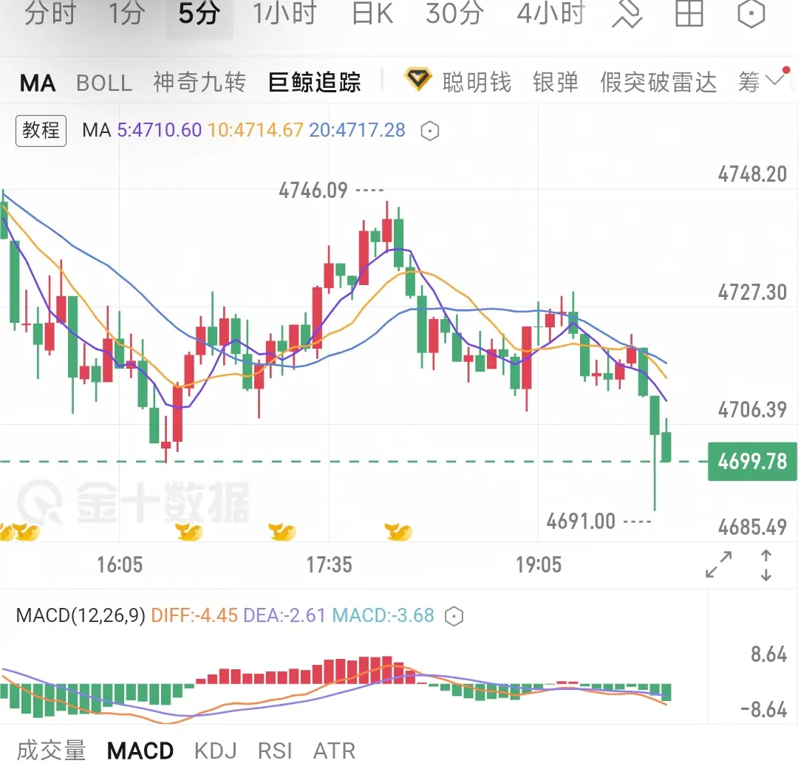The image size is (798, 769).
Task: Open the drawing tool pencil icon
Action: point(627,13)
